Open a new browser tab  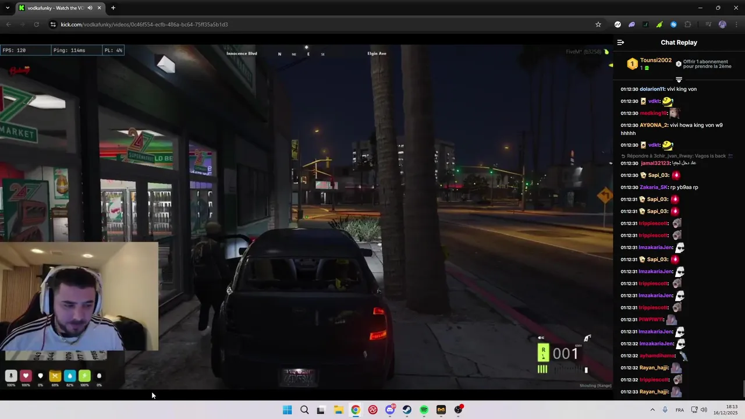click(113, 8)
